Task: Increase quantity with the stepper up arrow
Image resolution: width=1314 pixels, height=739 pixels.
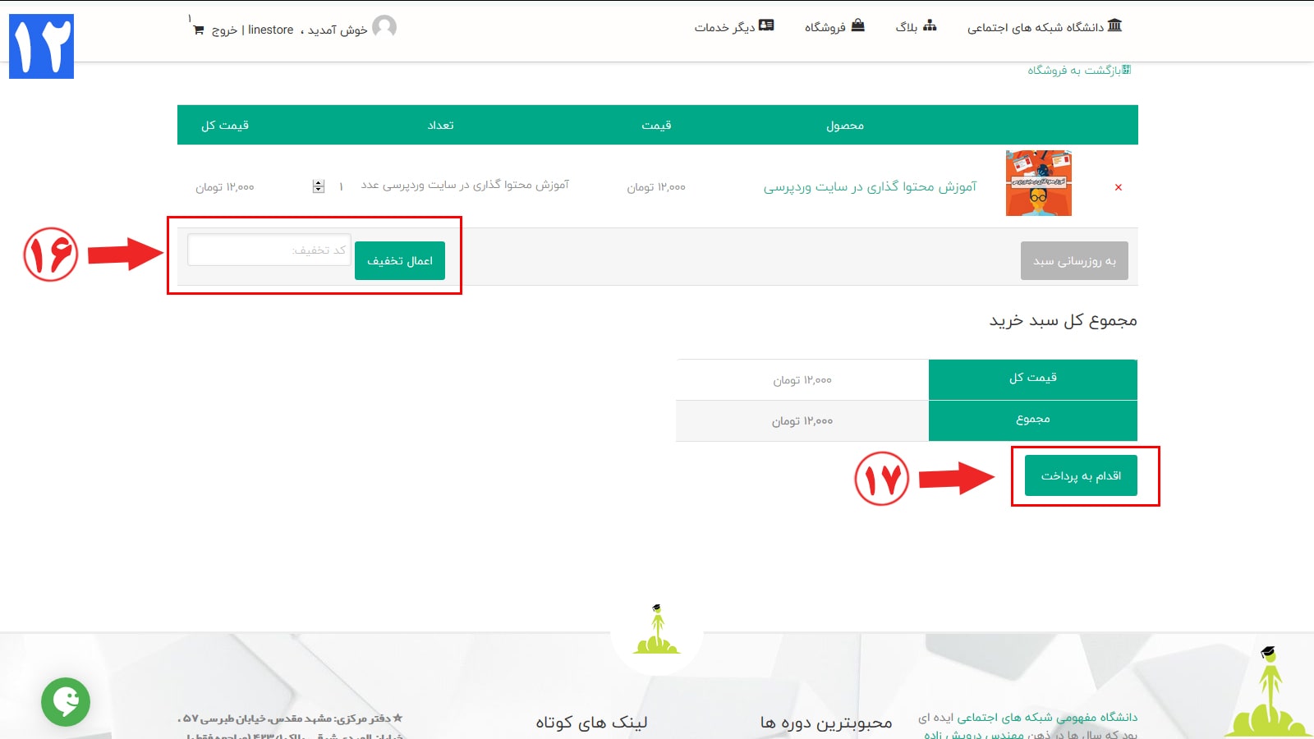Action: (319, 183)
